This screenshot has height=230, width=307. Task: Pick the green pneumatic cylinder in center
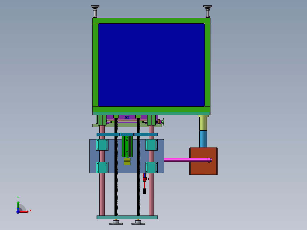click(127, 147)
